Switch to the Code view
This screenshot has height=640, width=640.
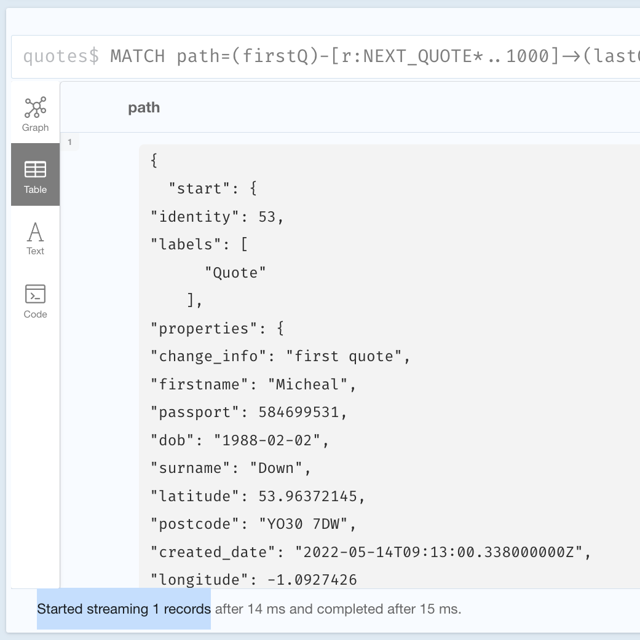click(x=35, y=301)
